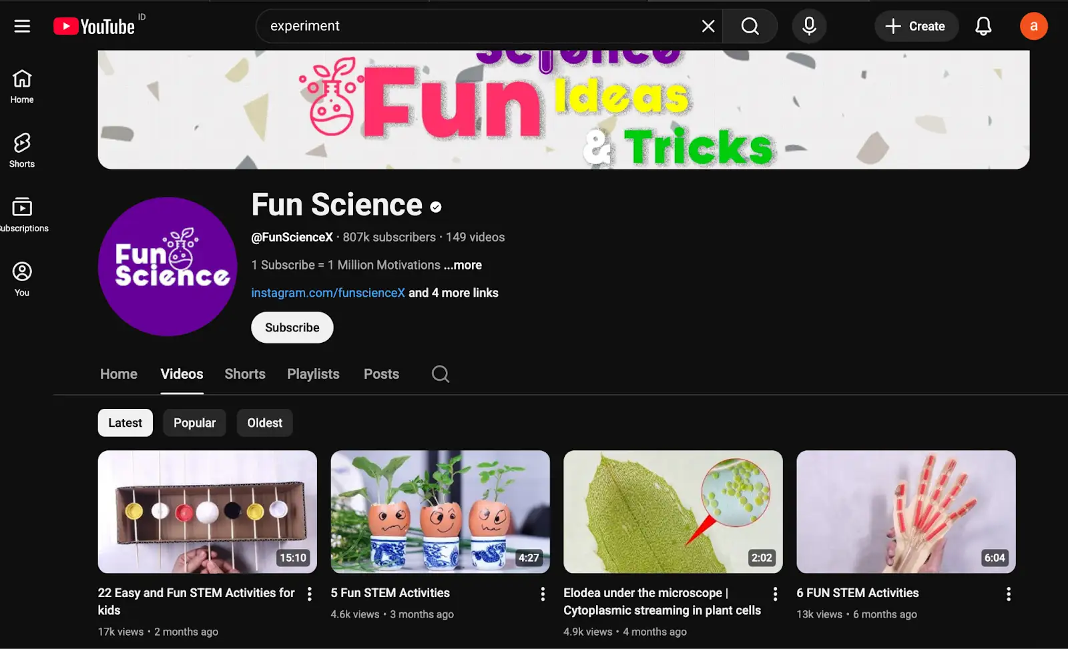Open the instagram.com/funscienceX link
The width and height of the screenshot is (1068, 649).
pos(328,293)
